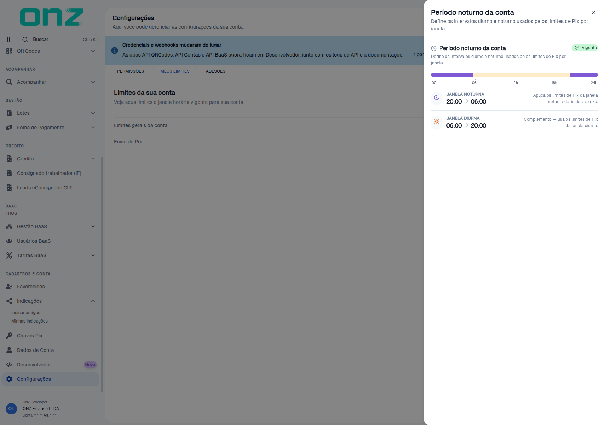
Task: Open Consignado trabalhador (IF) link
Action: 49,173
